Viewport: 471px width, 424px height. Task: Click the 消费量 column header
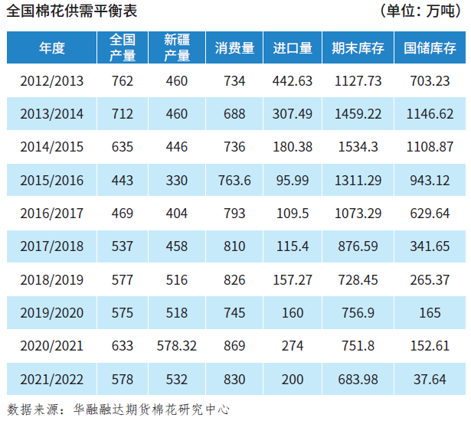234,48
